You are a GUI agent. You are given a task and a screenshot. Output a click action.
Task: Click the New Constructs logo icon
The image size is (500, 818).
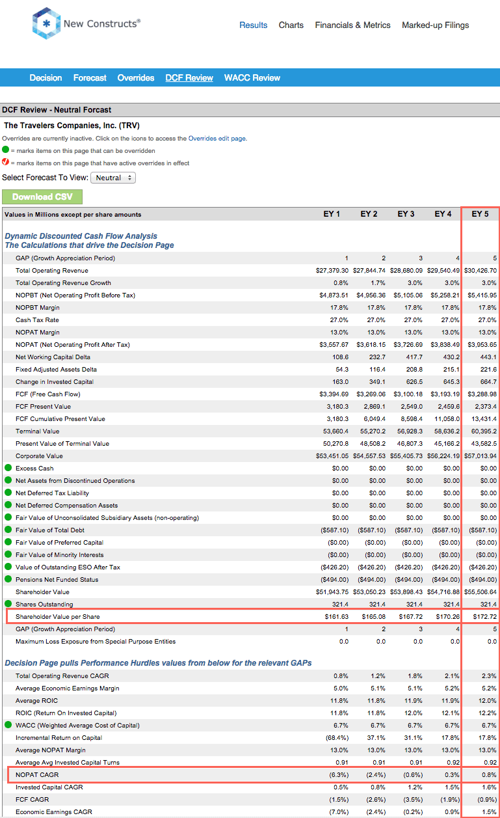[46, 24]
